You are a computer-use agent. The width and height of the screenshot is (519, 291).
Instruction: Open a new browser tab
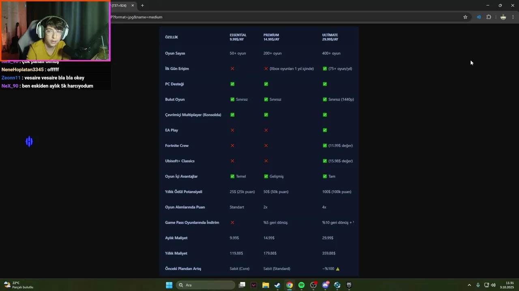pos(142,6)
